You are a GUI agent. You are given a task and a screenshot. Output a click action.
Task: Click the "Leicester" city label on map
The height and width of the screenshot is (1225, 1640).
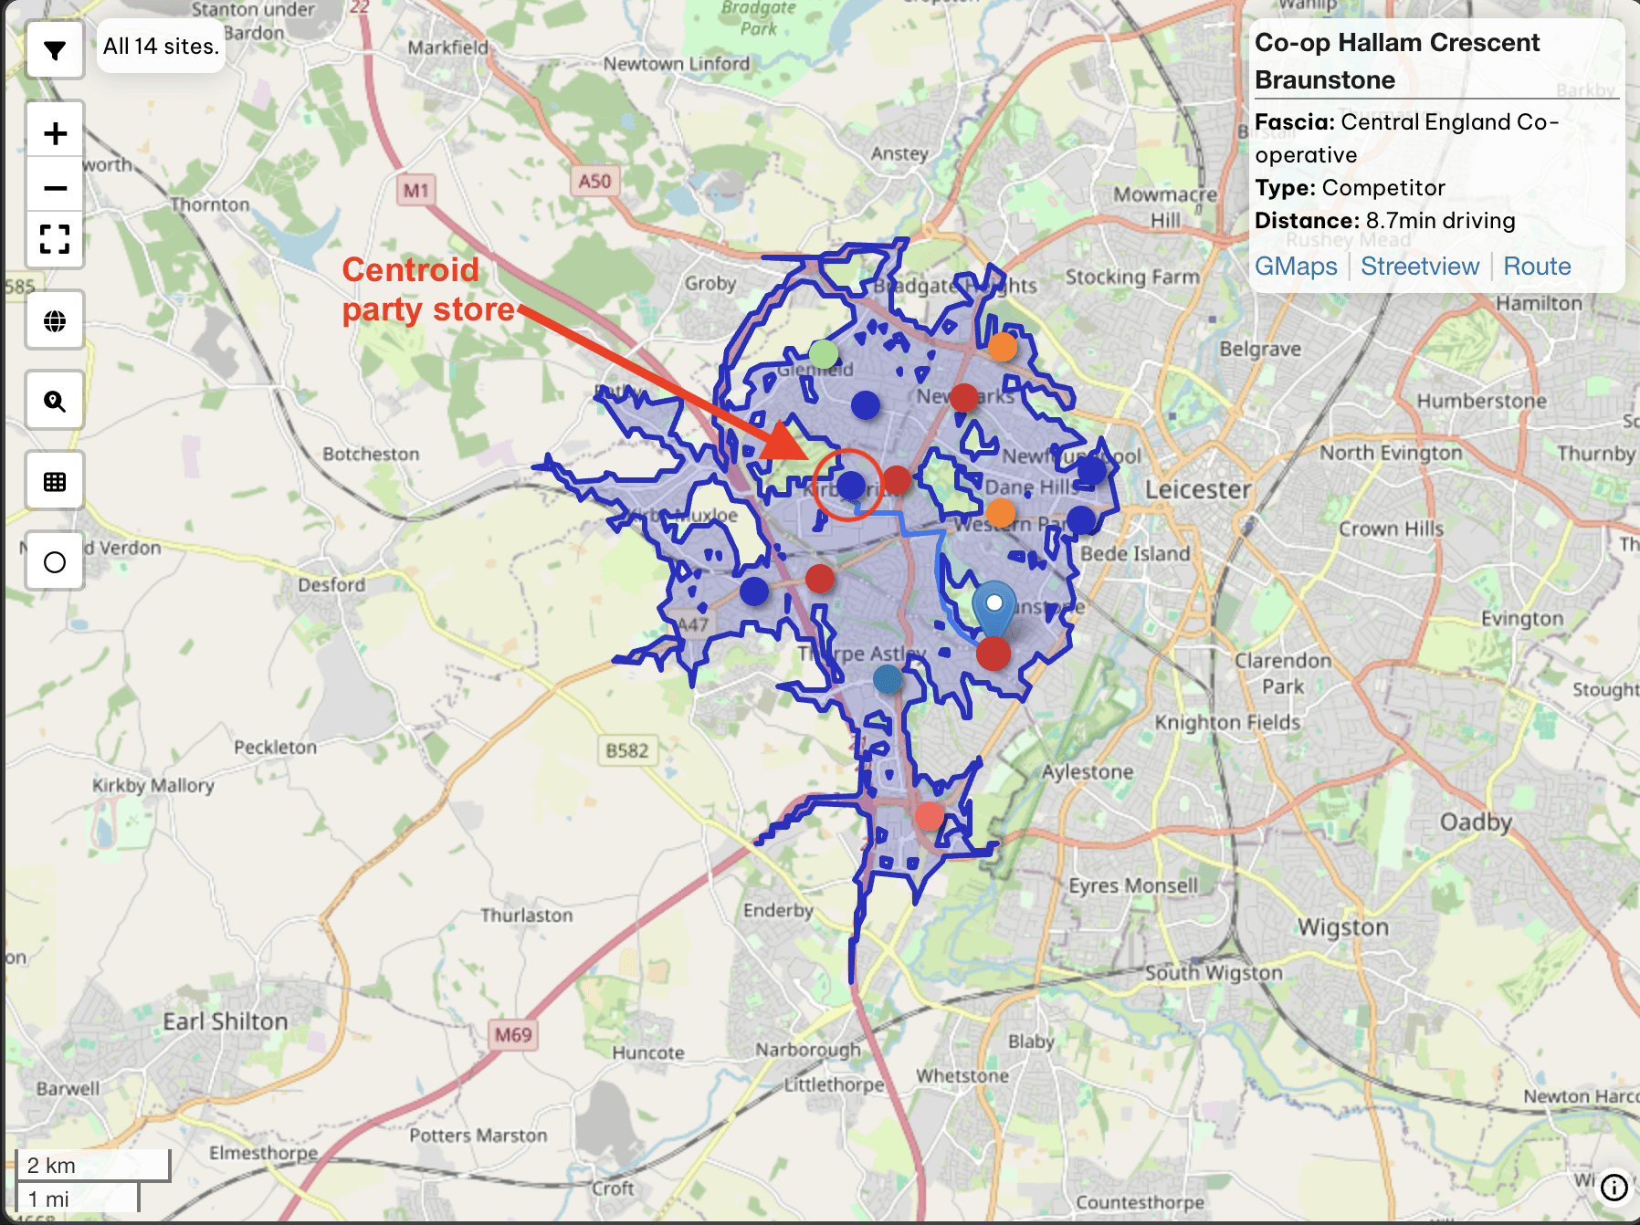[x=1198, y=489]
